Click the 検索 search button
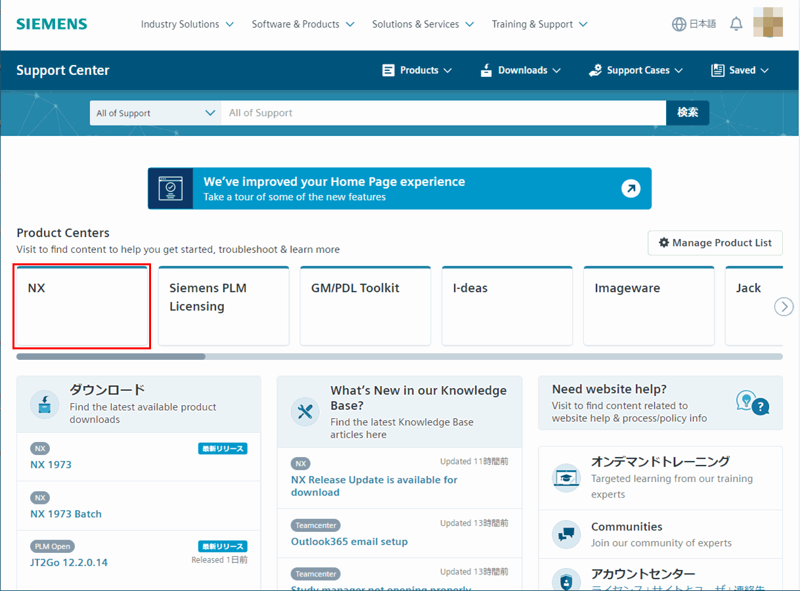 coord(688,113)
